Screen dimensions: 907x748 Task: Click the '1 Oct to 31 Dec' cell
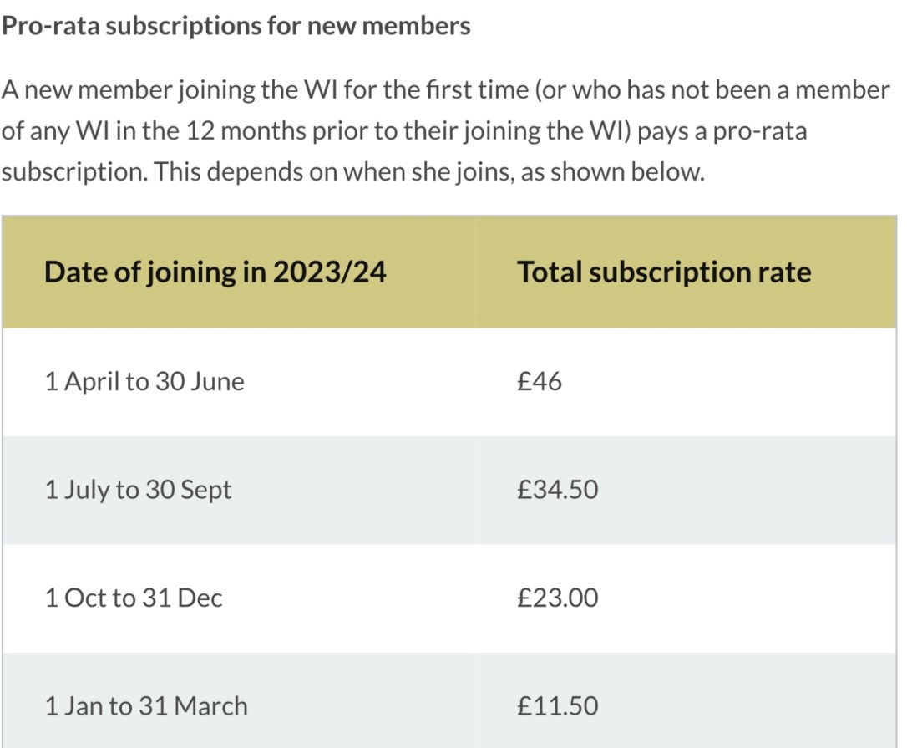134,598
